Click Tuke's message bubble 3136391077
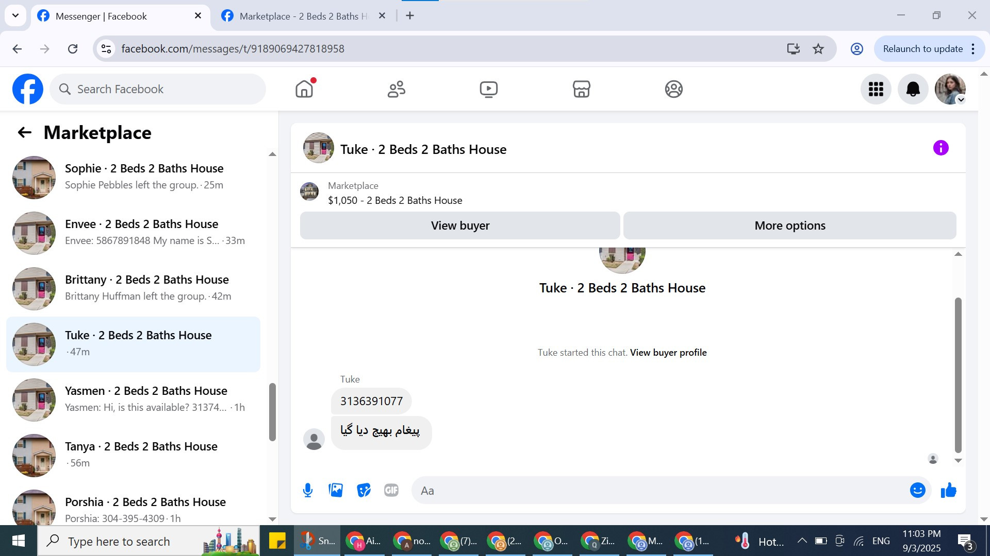 point(371,401)
